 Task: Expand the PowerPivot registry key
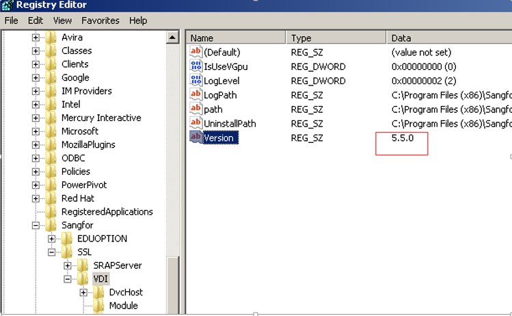[36, 185]
